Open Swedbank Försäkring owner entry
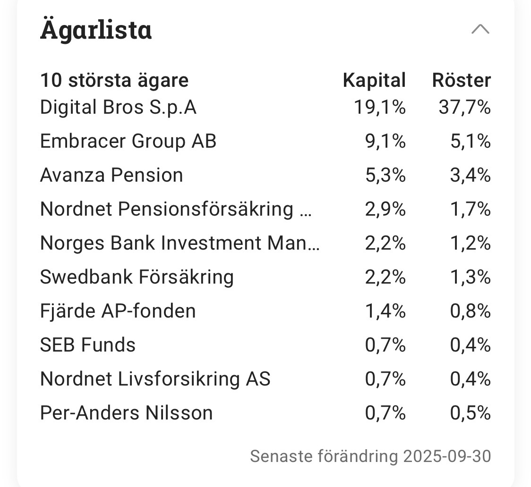The width and height of the screenshot is (531, 487). point(137,277)
